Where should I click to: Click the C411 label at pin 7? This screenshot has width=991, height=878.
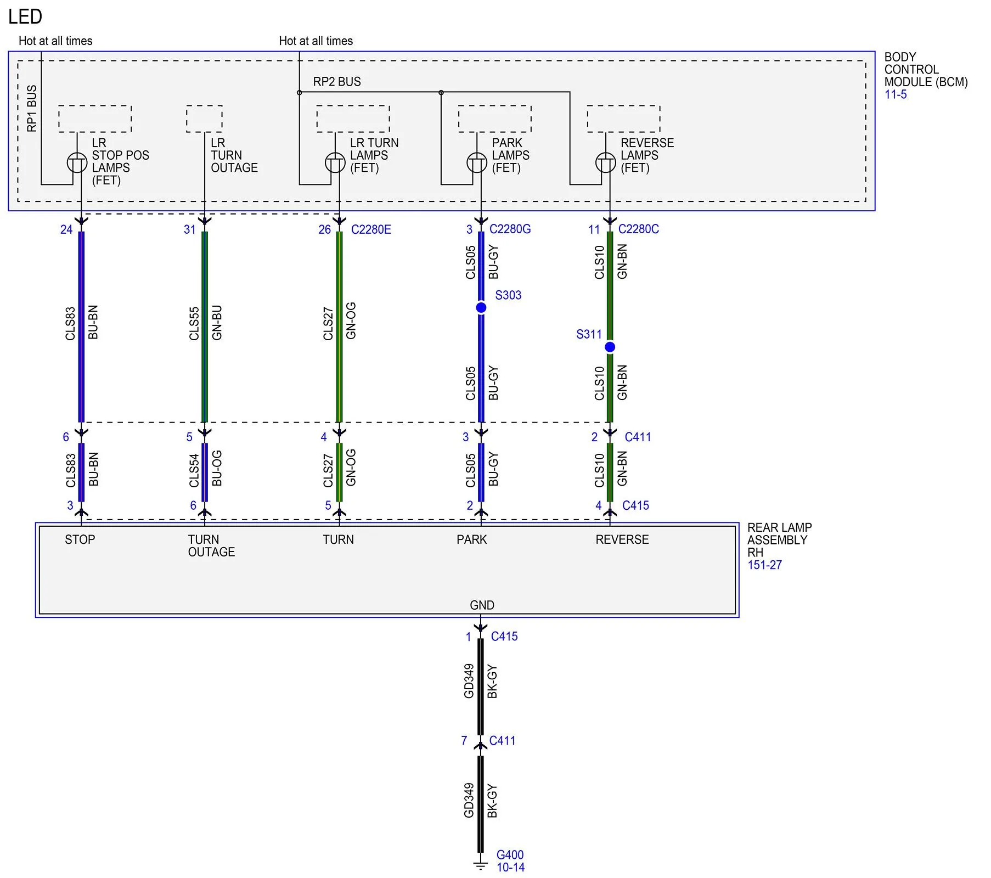[502, 741]
